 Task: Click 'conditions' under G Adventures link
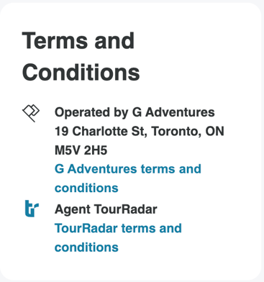(86, 188)
